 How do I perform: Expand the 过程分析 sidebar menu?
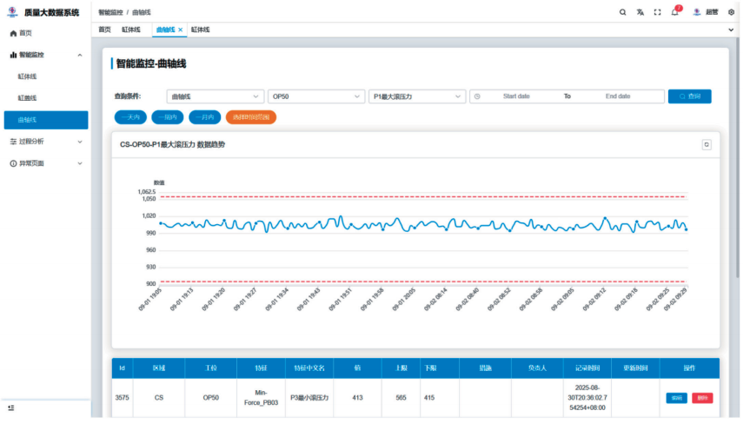45,141
